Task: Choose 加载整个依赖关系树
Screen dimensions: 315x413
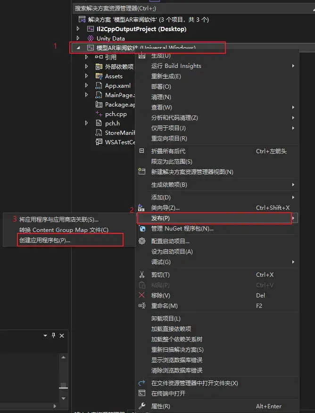Action: coord(217,339)
